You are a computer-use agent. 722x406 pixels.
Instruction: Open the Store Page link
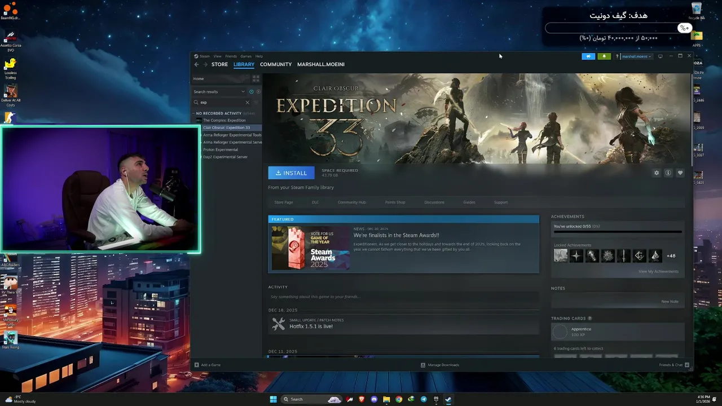pos(284,202)
